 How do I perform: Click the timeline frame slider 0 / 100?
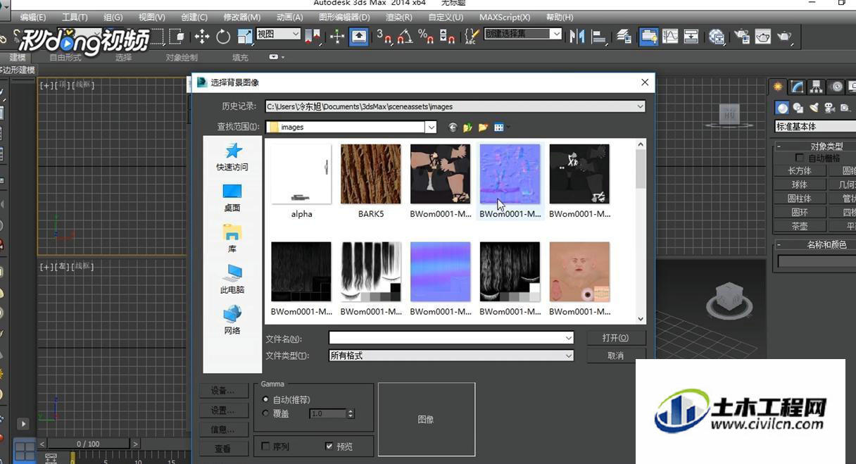pos(89,444)
